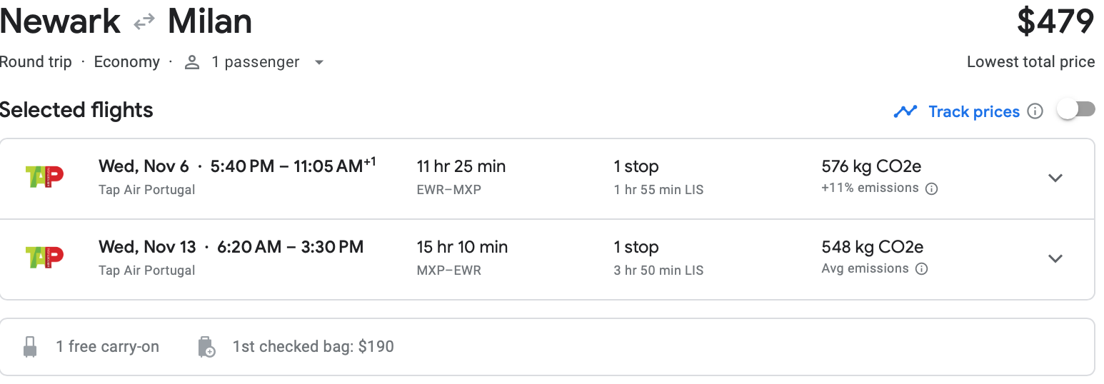The image size is (1104, 384).
Task: Expand the Wed, Nov 6 flight details
Action: (x=1055, y=178)
